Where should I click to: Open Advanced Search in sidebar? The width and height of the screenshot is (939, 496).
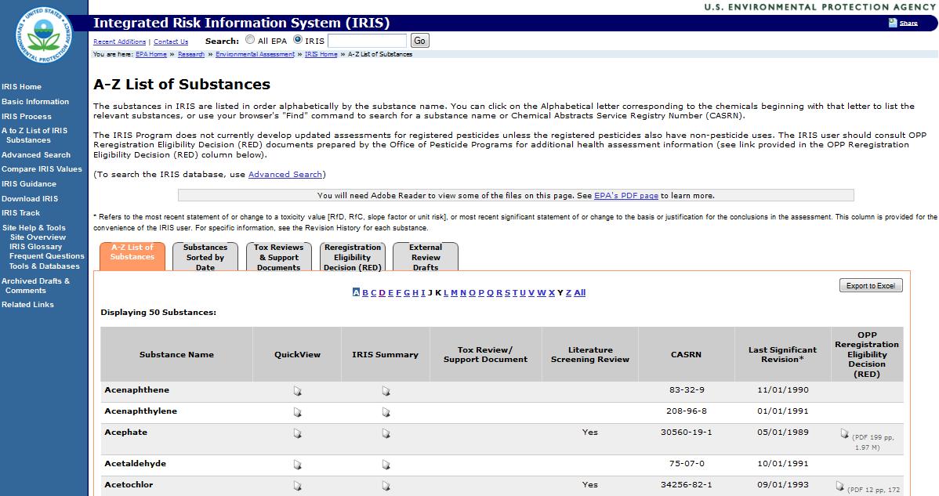(x=36, y=155)
